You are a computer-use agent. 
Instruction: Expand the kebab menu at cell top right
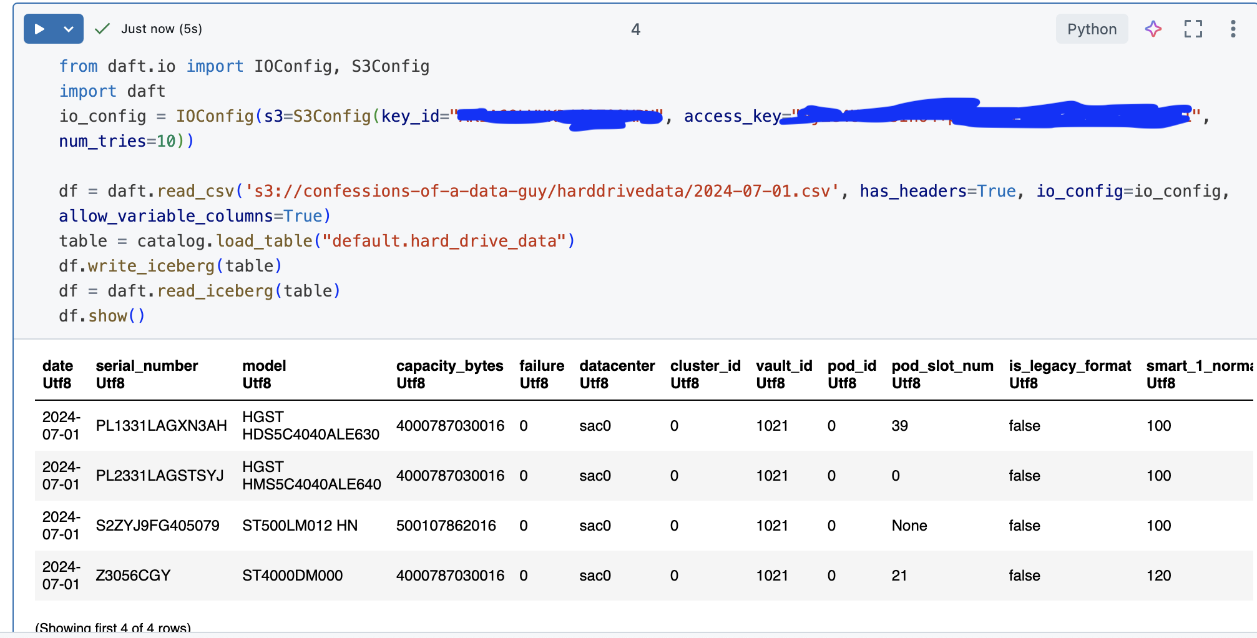pos(1232,29)
